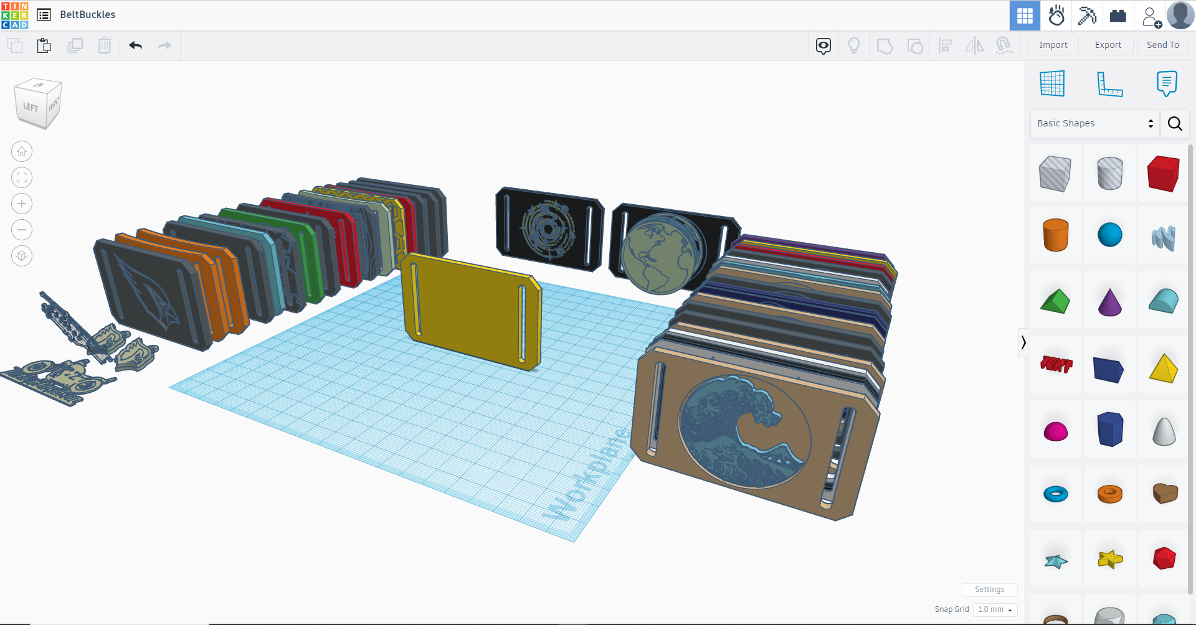Redo the last undone action
Screen dimensions: 1196x625
[164, 45]
